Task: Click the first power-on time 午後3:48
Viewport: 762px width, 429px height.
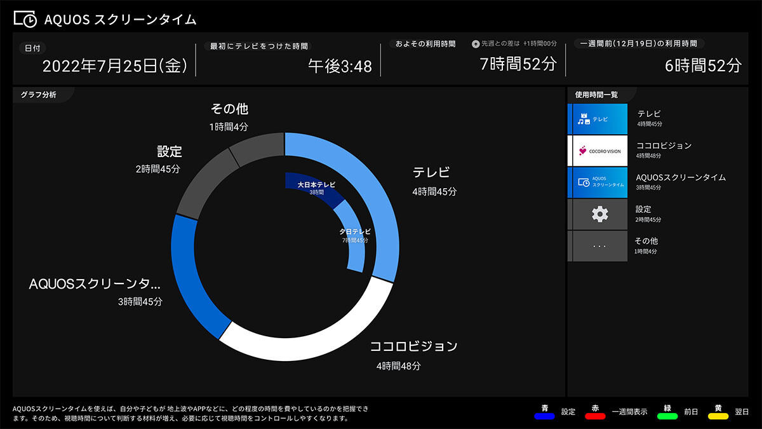Action: (340, 66)
